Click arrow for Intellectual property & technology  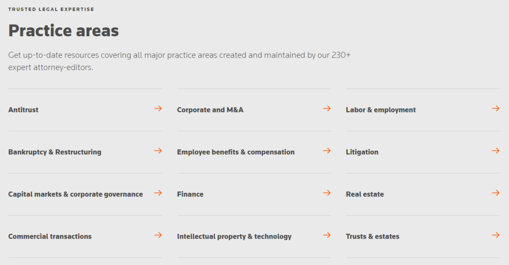327,235
